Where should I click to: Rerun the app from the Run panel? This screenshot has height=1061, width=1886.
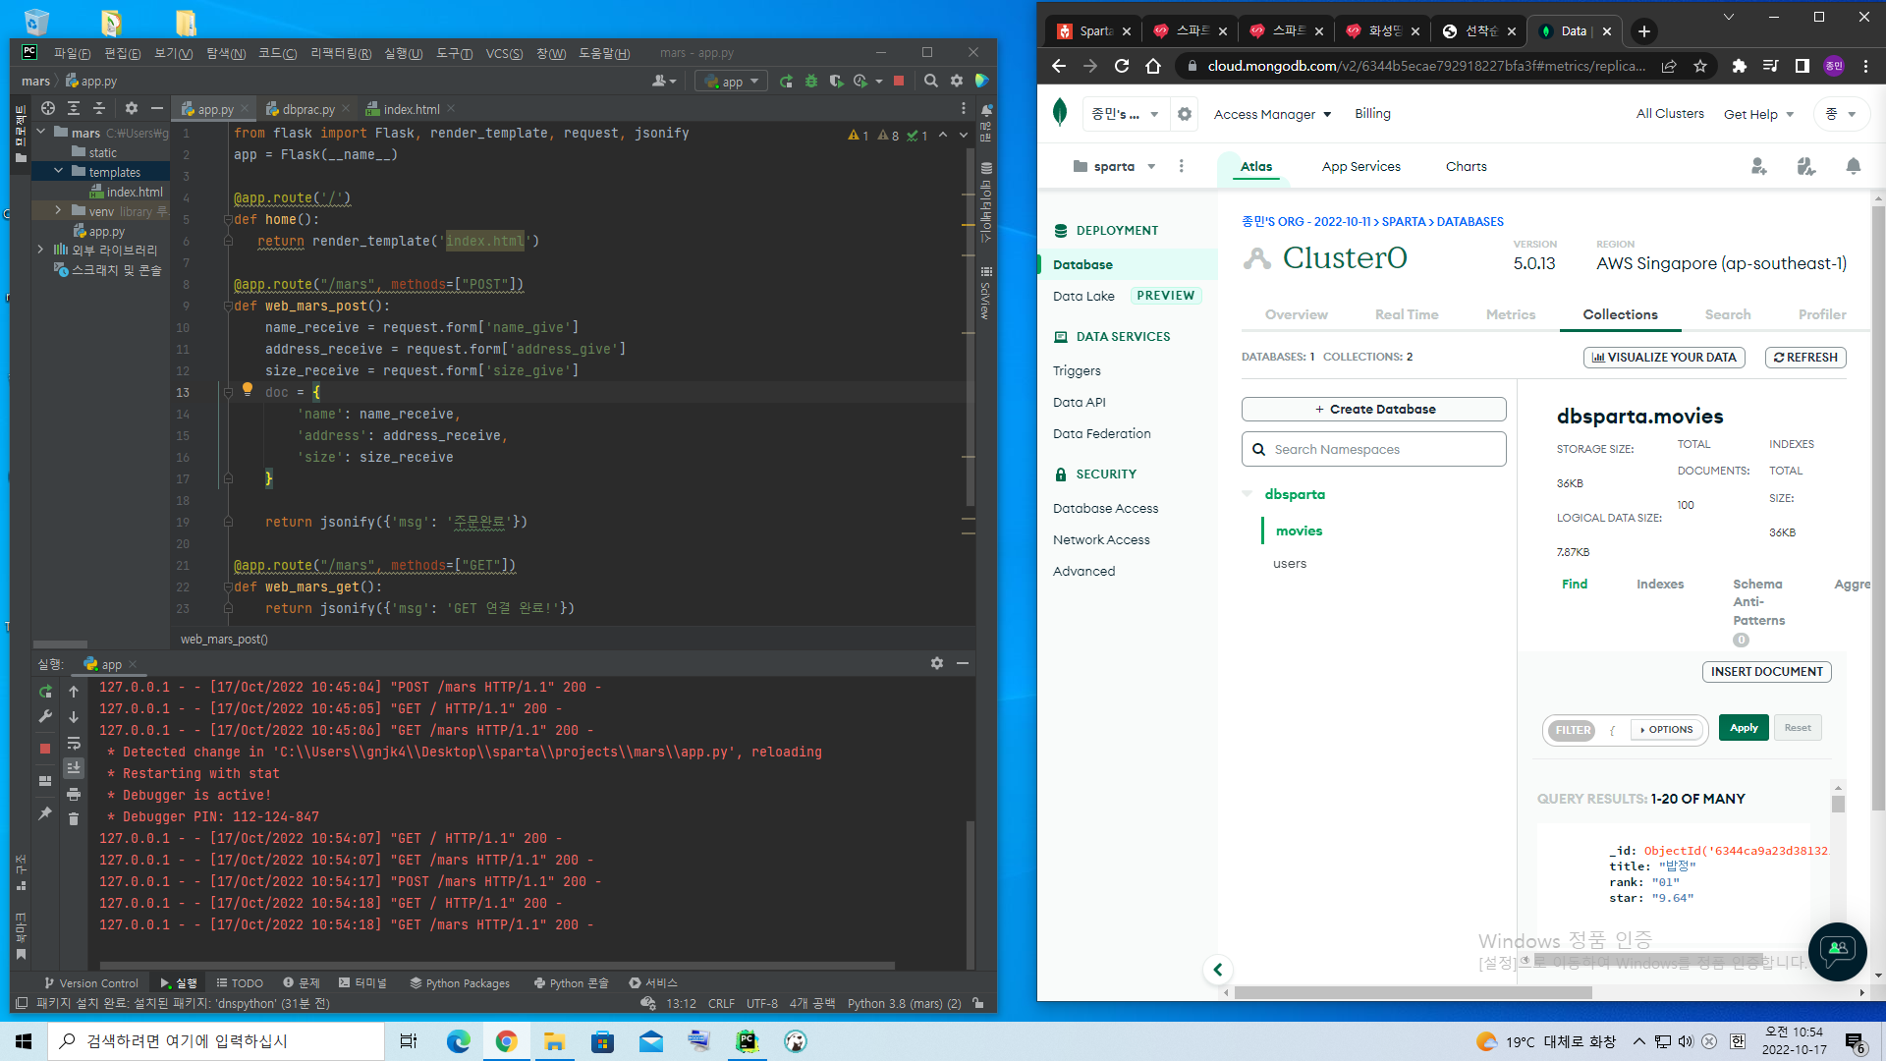45,692
